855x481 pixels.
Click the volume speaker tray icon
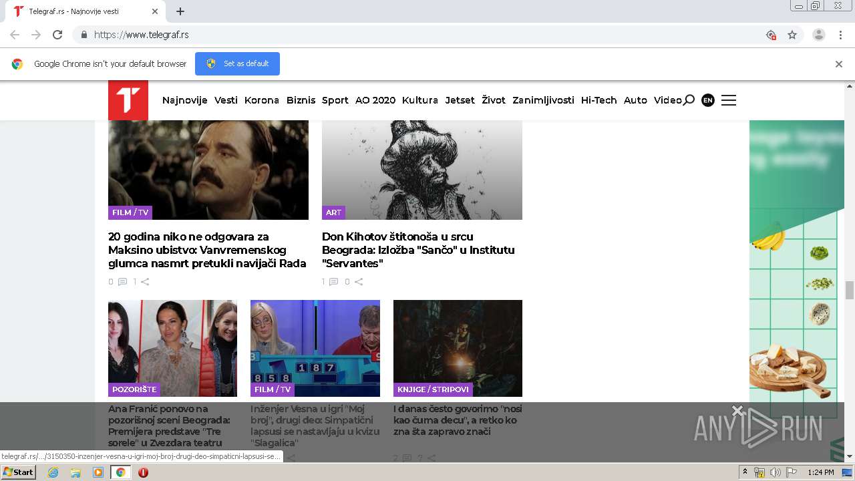click(776, 472)
